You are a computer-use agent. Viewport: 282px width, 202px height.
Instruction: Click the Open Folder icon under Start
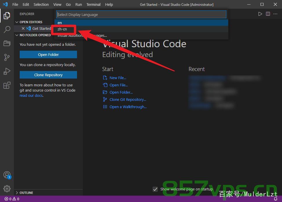[105, 92]
